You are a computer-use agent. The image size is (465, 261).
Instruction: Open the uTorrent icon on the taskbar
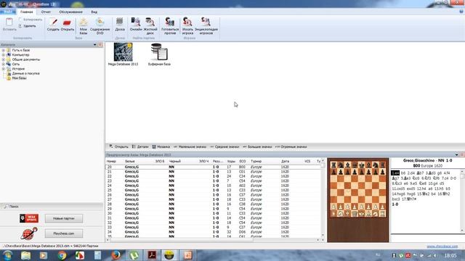[x=134, y=255]
